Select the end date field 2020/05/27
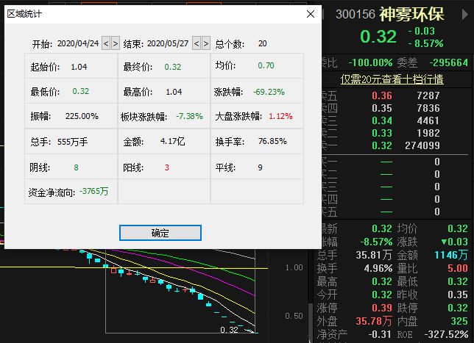474x343 pixels. (x=168, y=44)
